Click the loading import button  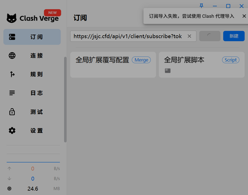pos(210,36)
